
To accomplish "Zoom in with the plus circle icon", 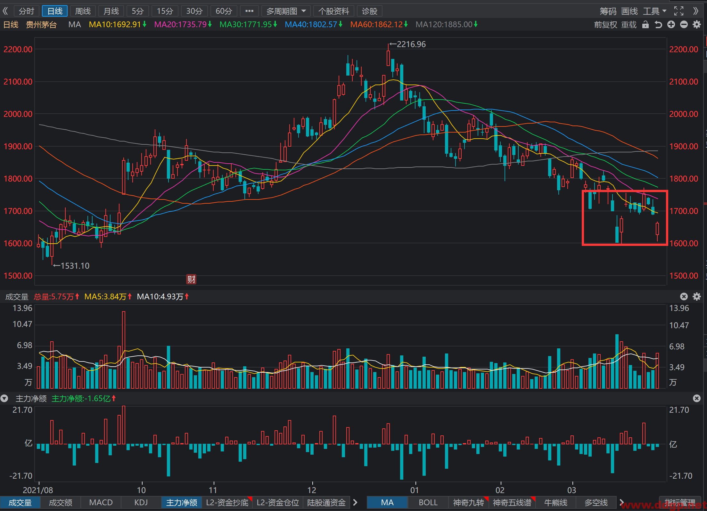I will coord(671,25).
